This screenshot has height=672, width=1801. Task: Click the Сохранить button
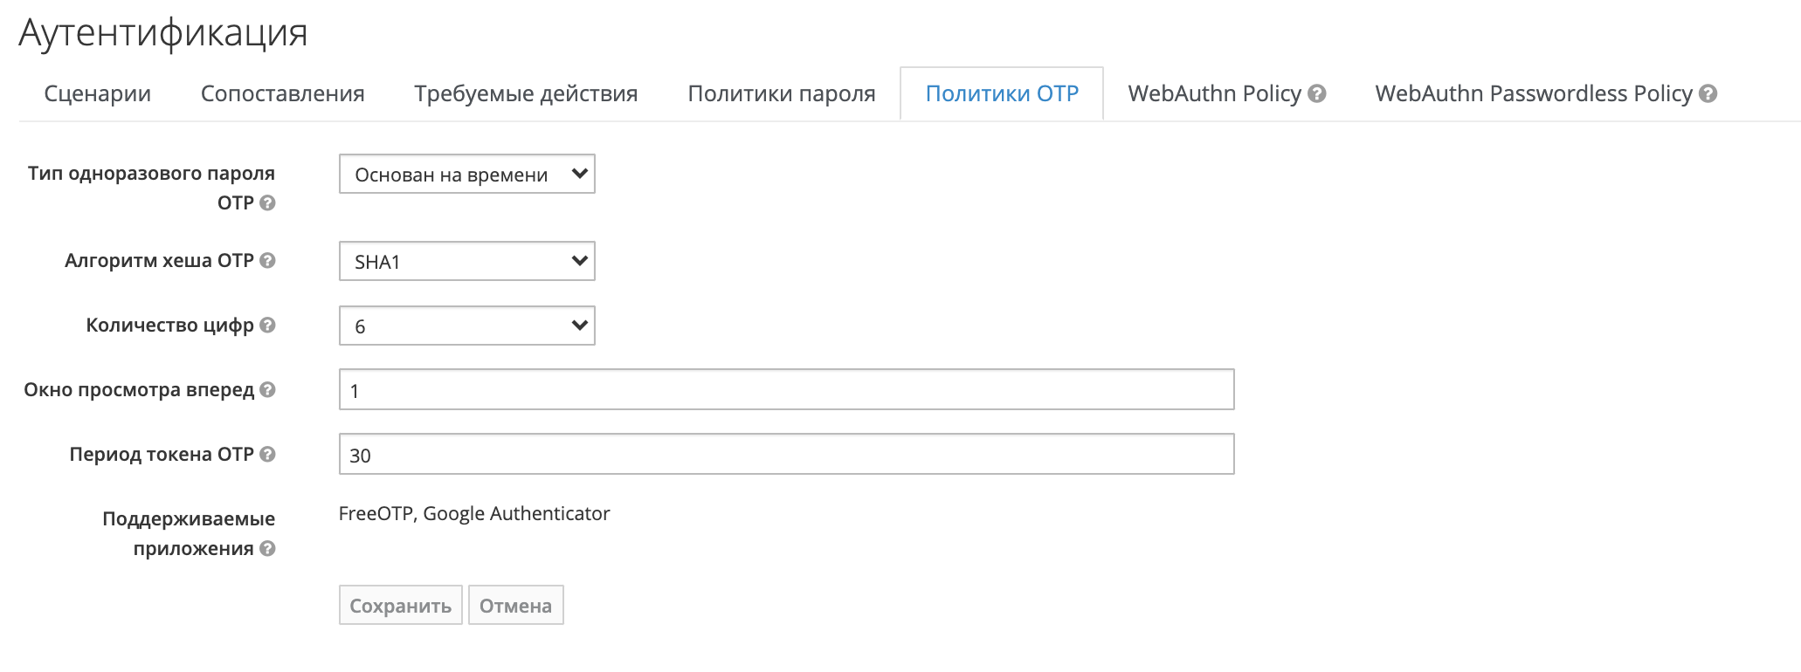coord(401,604)
